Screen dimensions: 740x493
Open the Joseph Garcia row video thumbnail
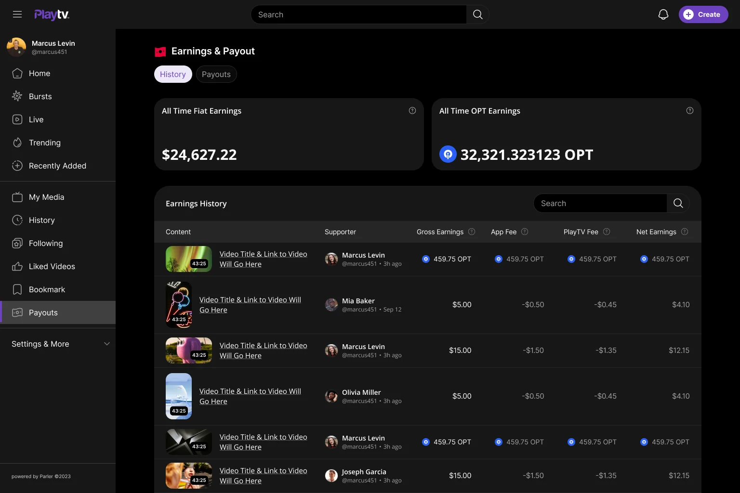click(189, 476)
